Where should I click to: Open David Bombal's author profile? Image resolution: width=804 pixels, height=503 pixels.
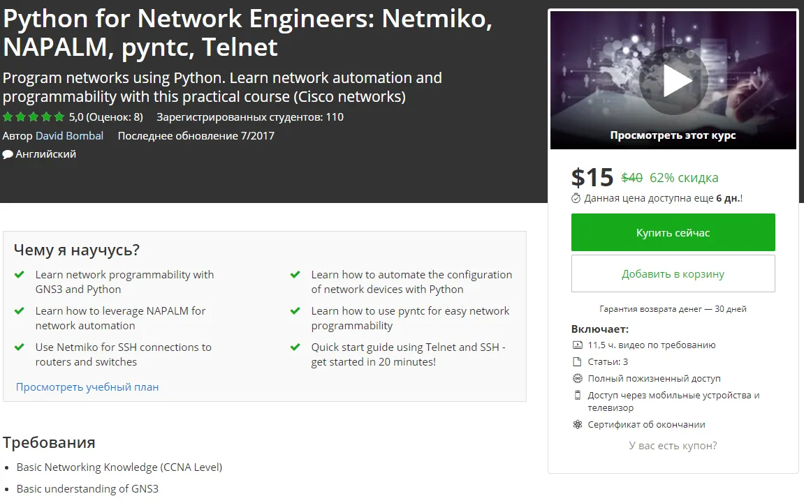point(69,136)
